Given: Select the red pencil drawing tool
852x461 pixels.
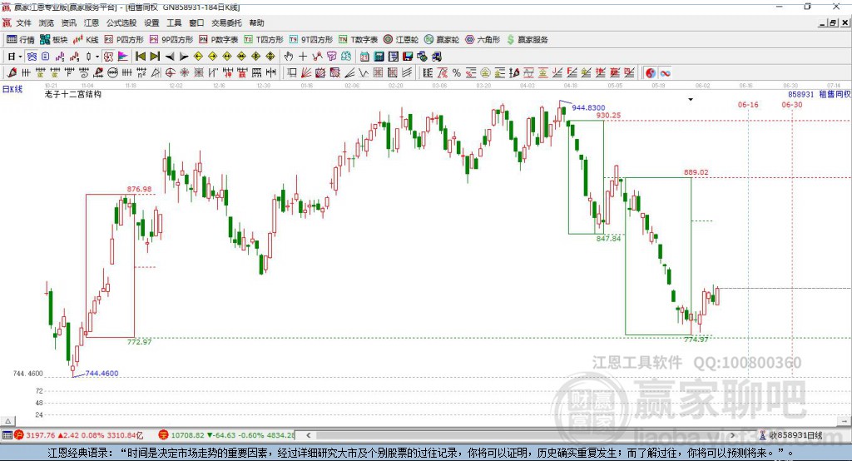Looking at the screenshot, I should point(12,73).
